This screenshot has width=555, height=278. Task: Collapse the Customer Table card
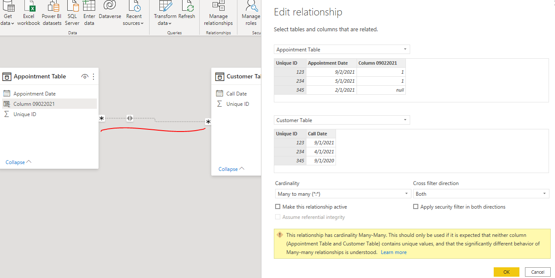[x=231, y=169]
